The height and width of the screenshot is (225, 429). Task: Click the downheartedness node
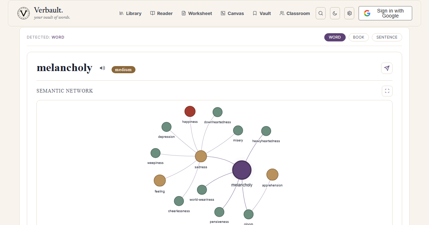click(217, 112)
